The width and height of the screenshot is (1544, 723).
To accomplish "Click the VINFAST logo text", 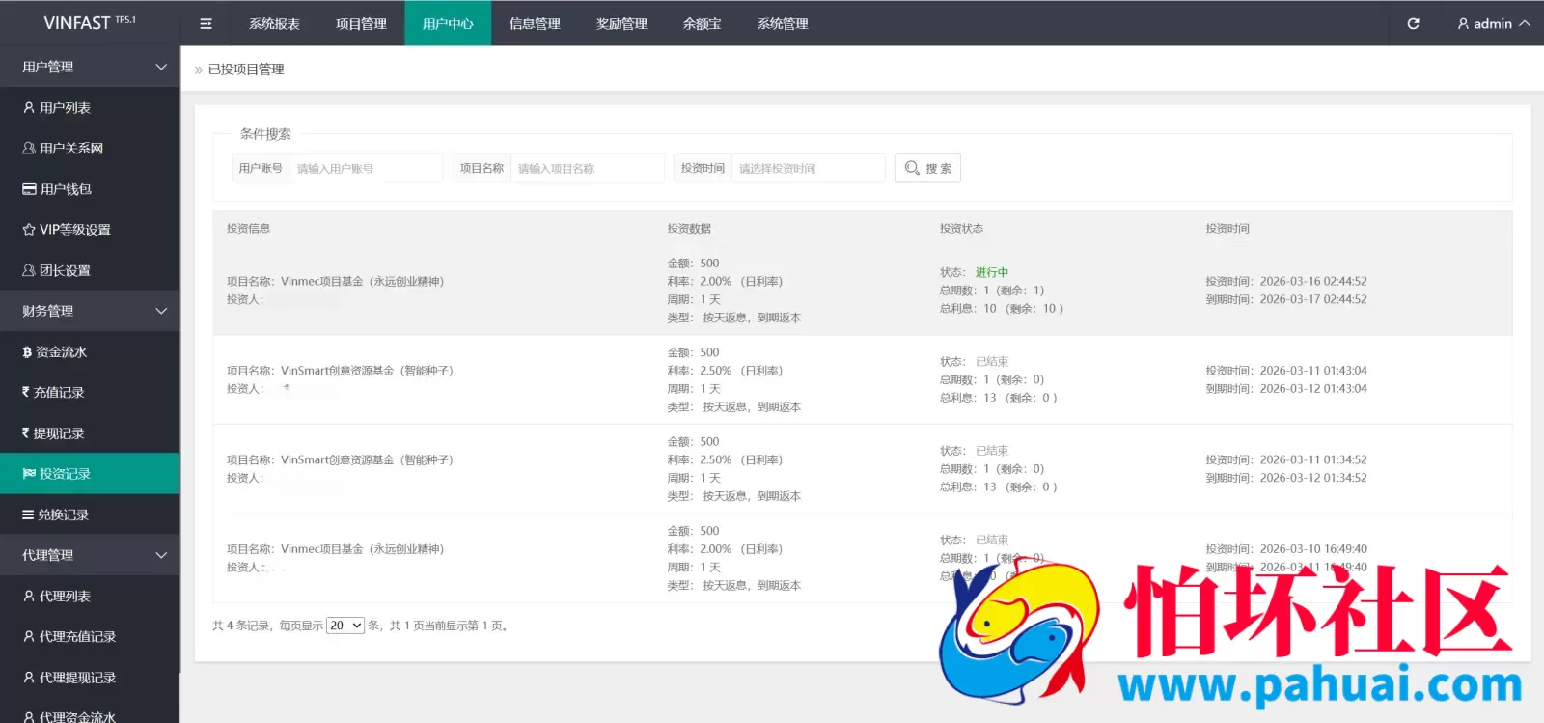I will (x=77, y=23).
